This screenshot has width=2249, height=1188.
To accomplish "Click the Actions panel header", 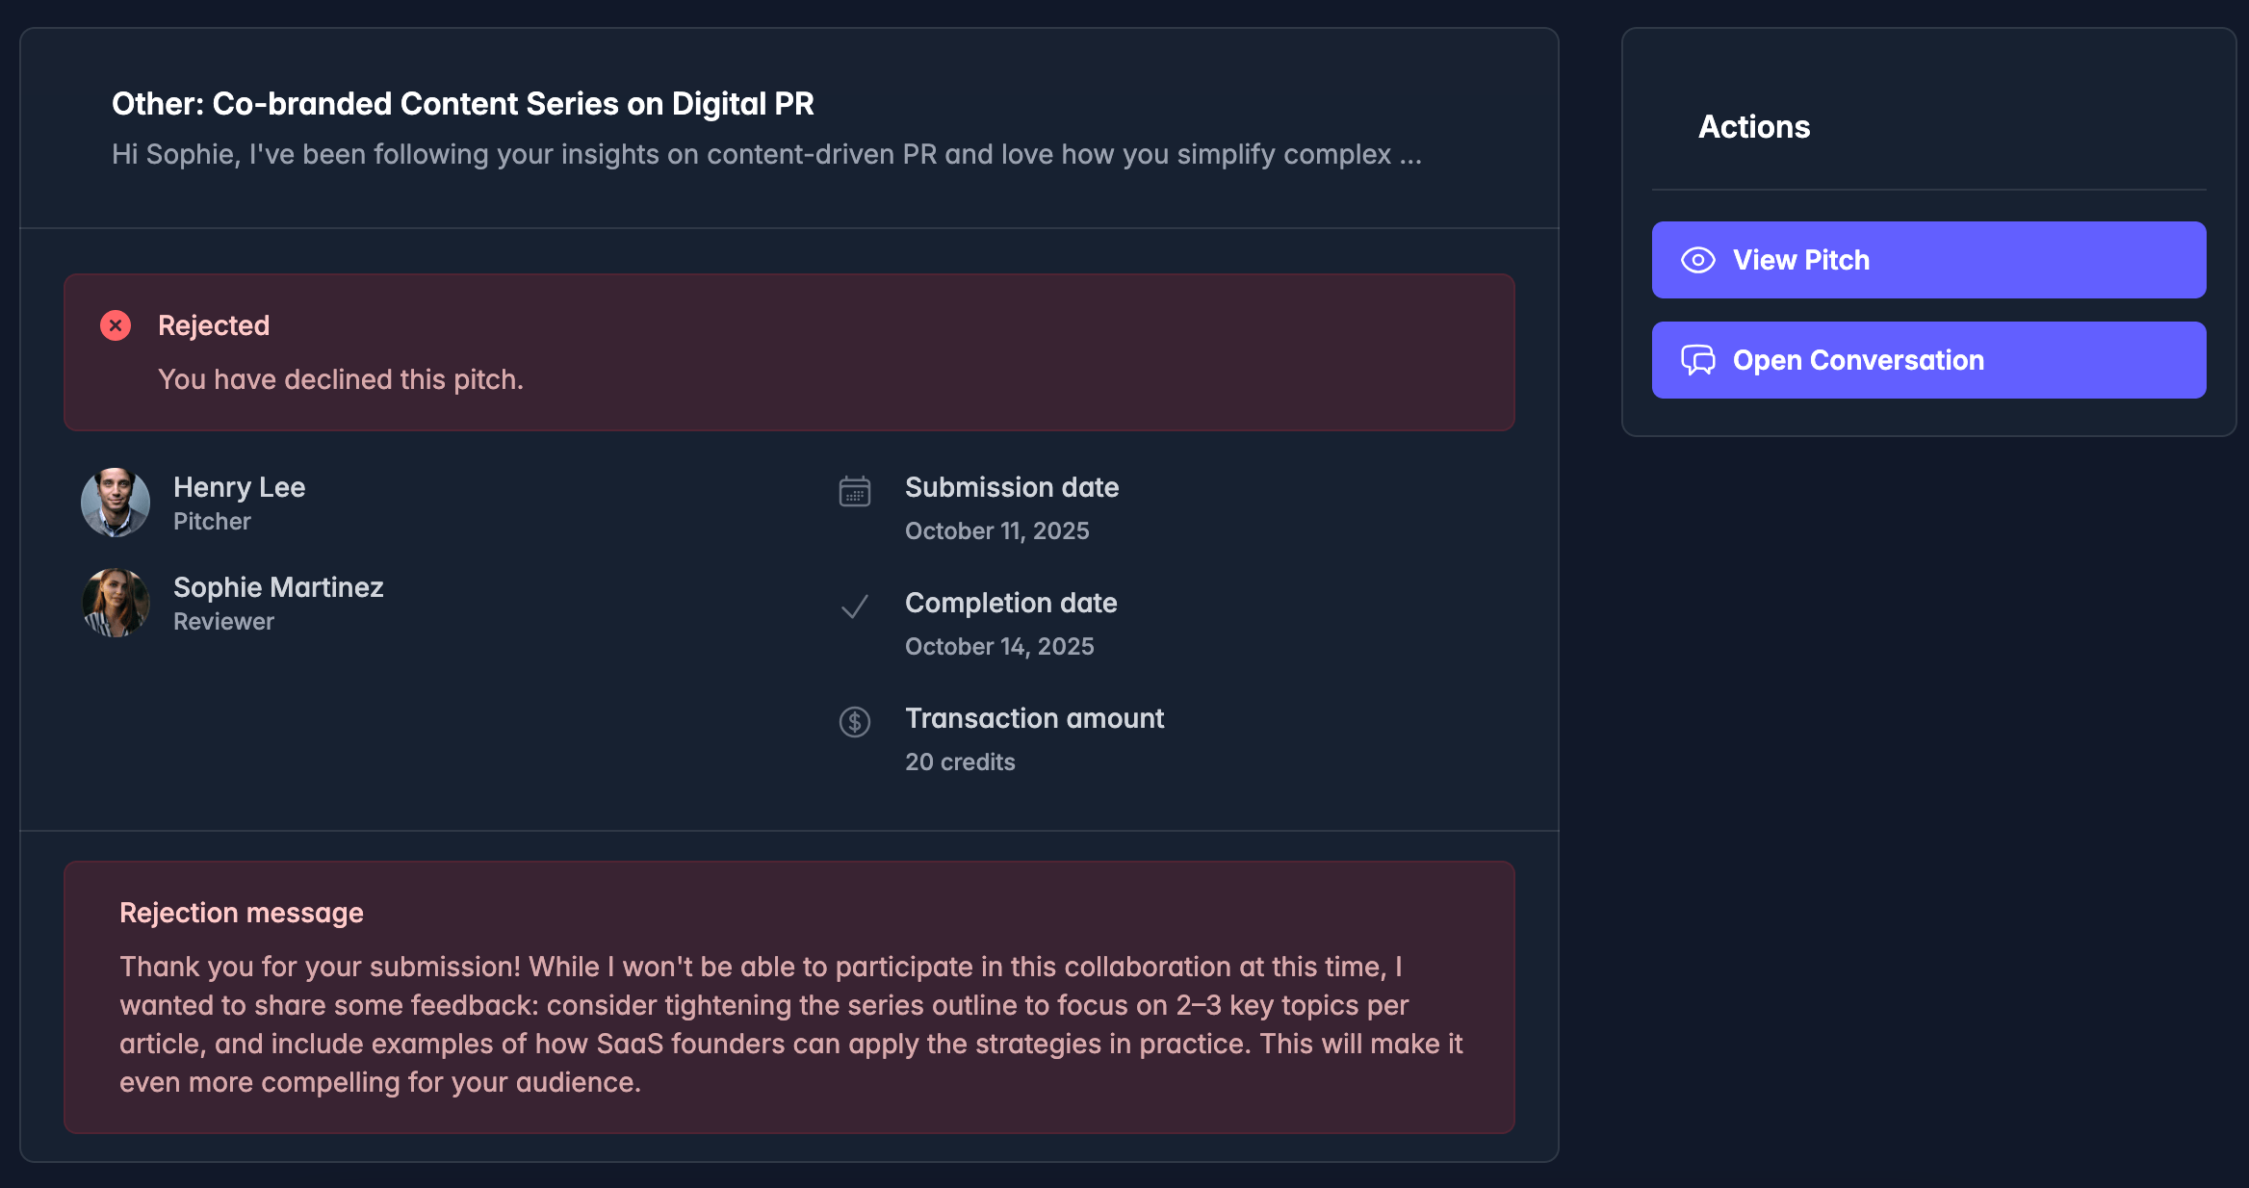I will click(x=1753, y=126).
